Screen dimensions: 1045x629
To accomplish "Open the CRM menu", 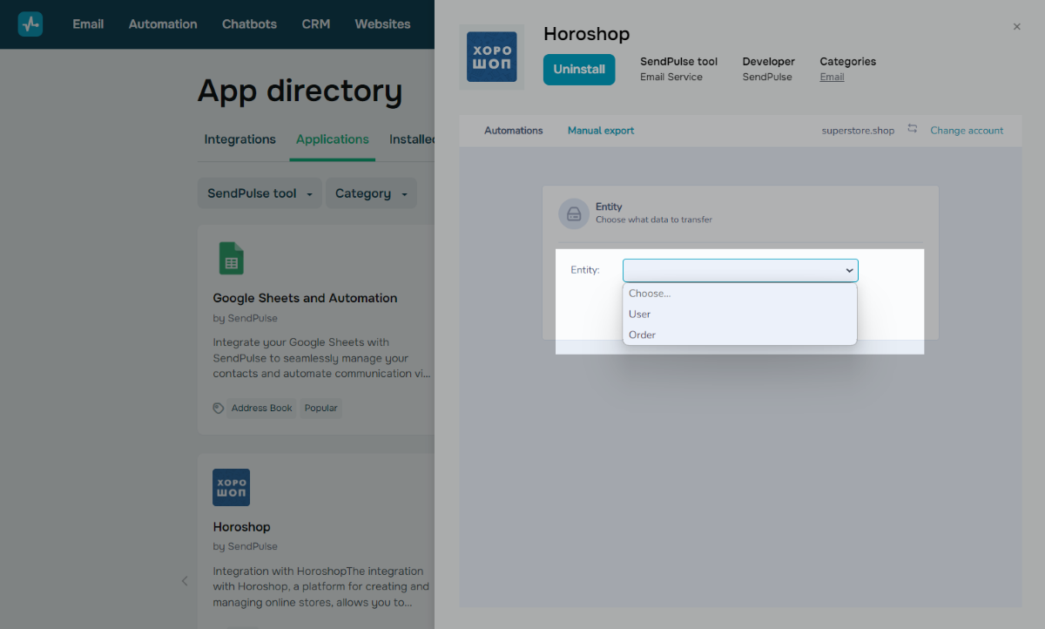I will (x=316, y=24).
